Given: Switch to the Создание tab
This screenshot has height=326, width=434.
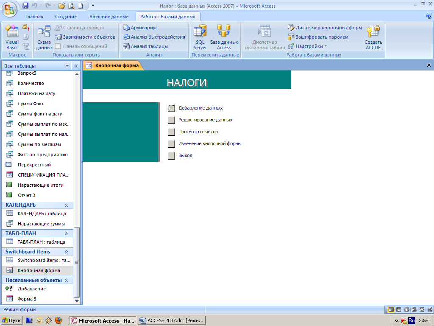Looking at the screenshot, I should tap(66, 17).
